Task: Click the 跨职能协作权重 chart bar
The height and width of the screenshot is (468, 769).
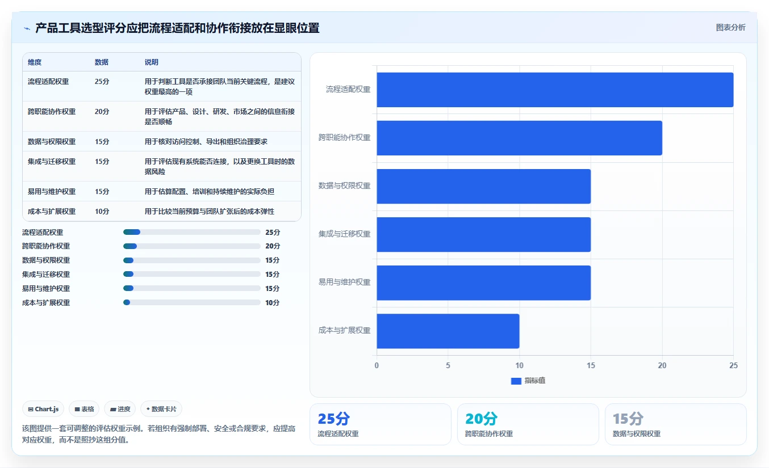Action: coord(519,138)
